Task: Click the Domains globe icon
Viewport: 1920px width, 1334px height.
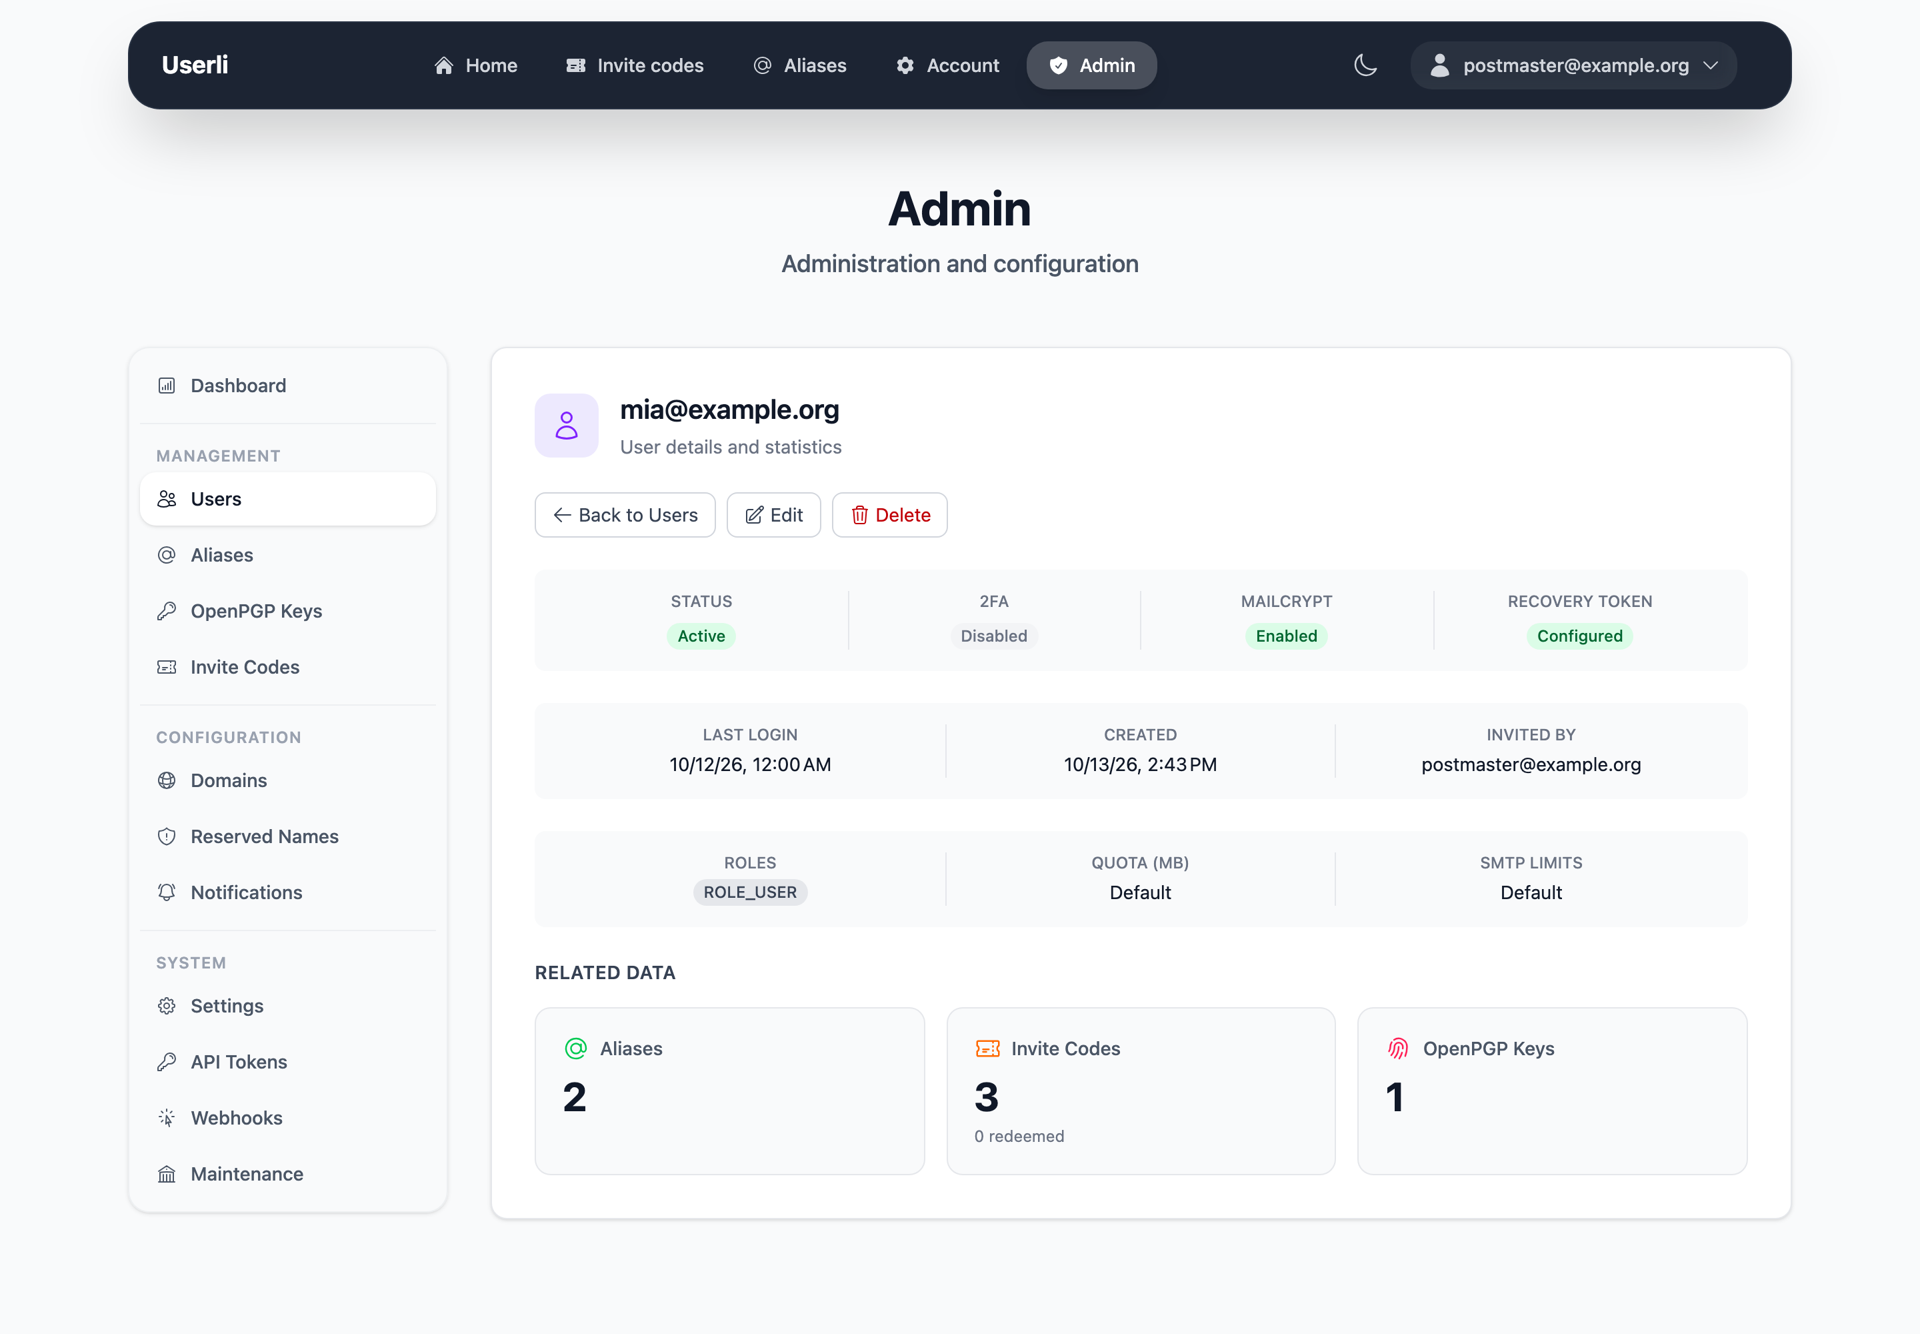Action: tap(167, 780)
